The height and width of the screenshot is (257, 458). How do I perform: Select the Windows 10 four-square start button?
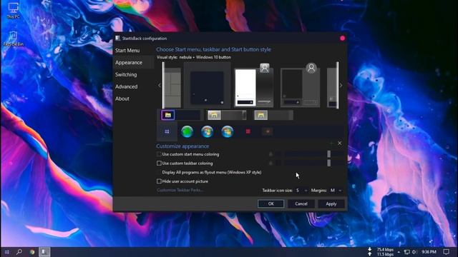tap(167, 131)
